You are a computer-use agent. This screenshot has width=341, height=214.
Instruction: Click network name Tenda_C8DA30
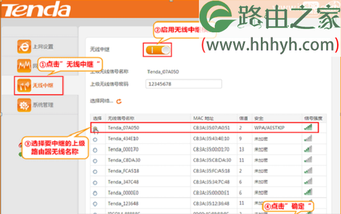coord(124,160)
